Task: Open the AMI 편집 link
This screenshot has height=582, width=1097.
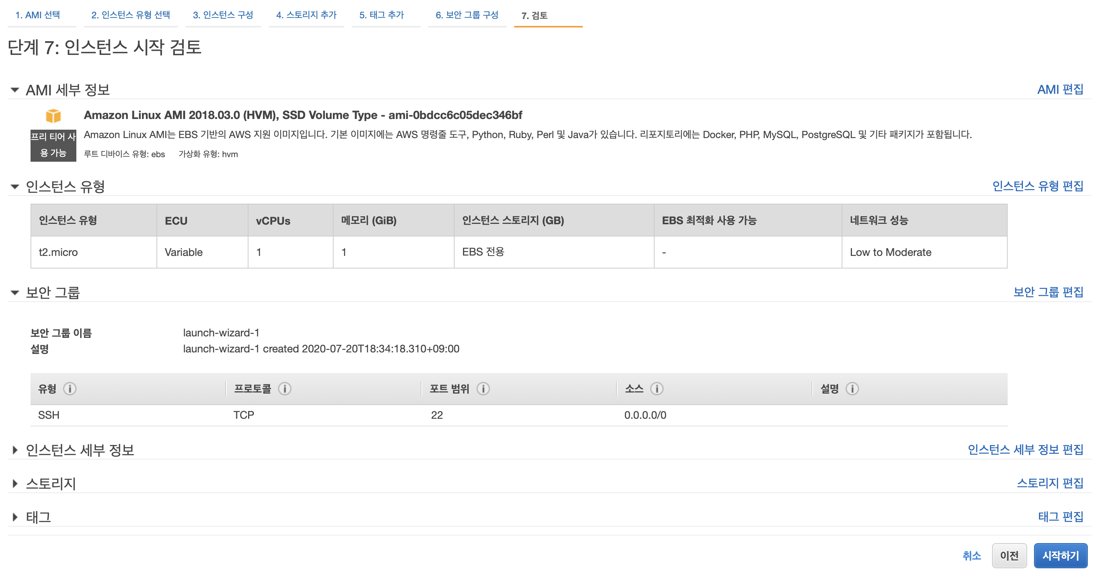Action: point(1060,89)
